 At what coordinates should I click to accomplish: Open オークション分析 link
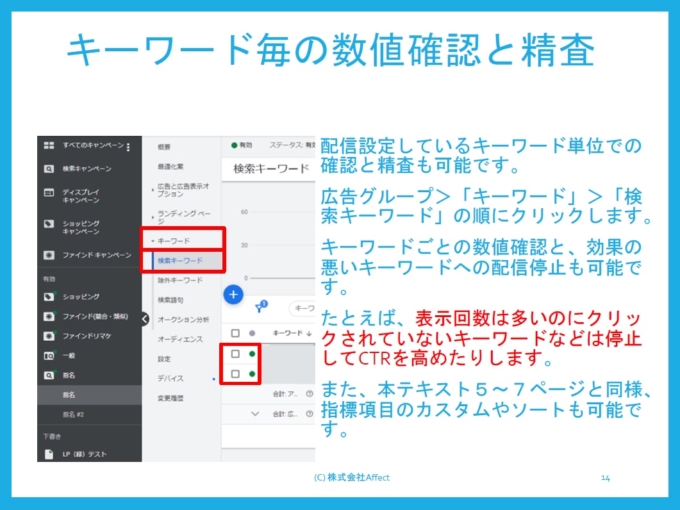pos(183,320)
